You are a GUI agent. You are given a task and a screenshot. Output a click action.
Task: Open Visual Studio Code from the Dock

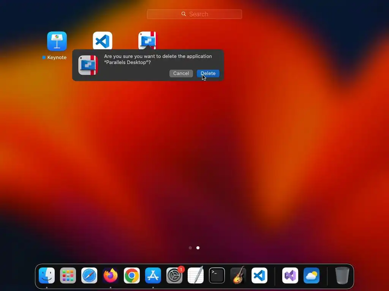259,275
